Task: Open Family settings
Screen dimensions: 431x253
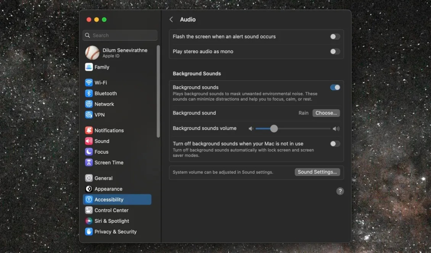Action: click(x=101, y=67)
